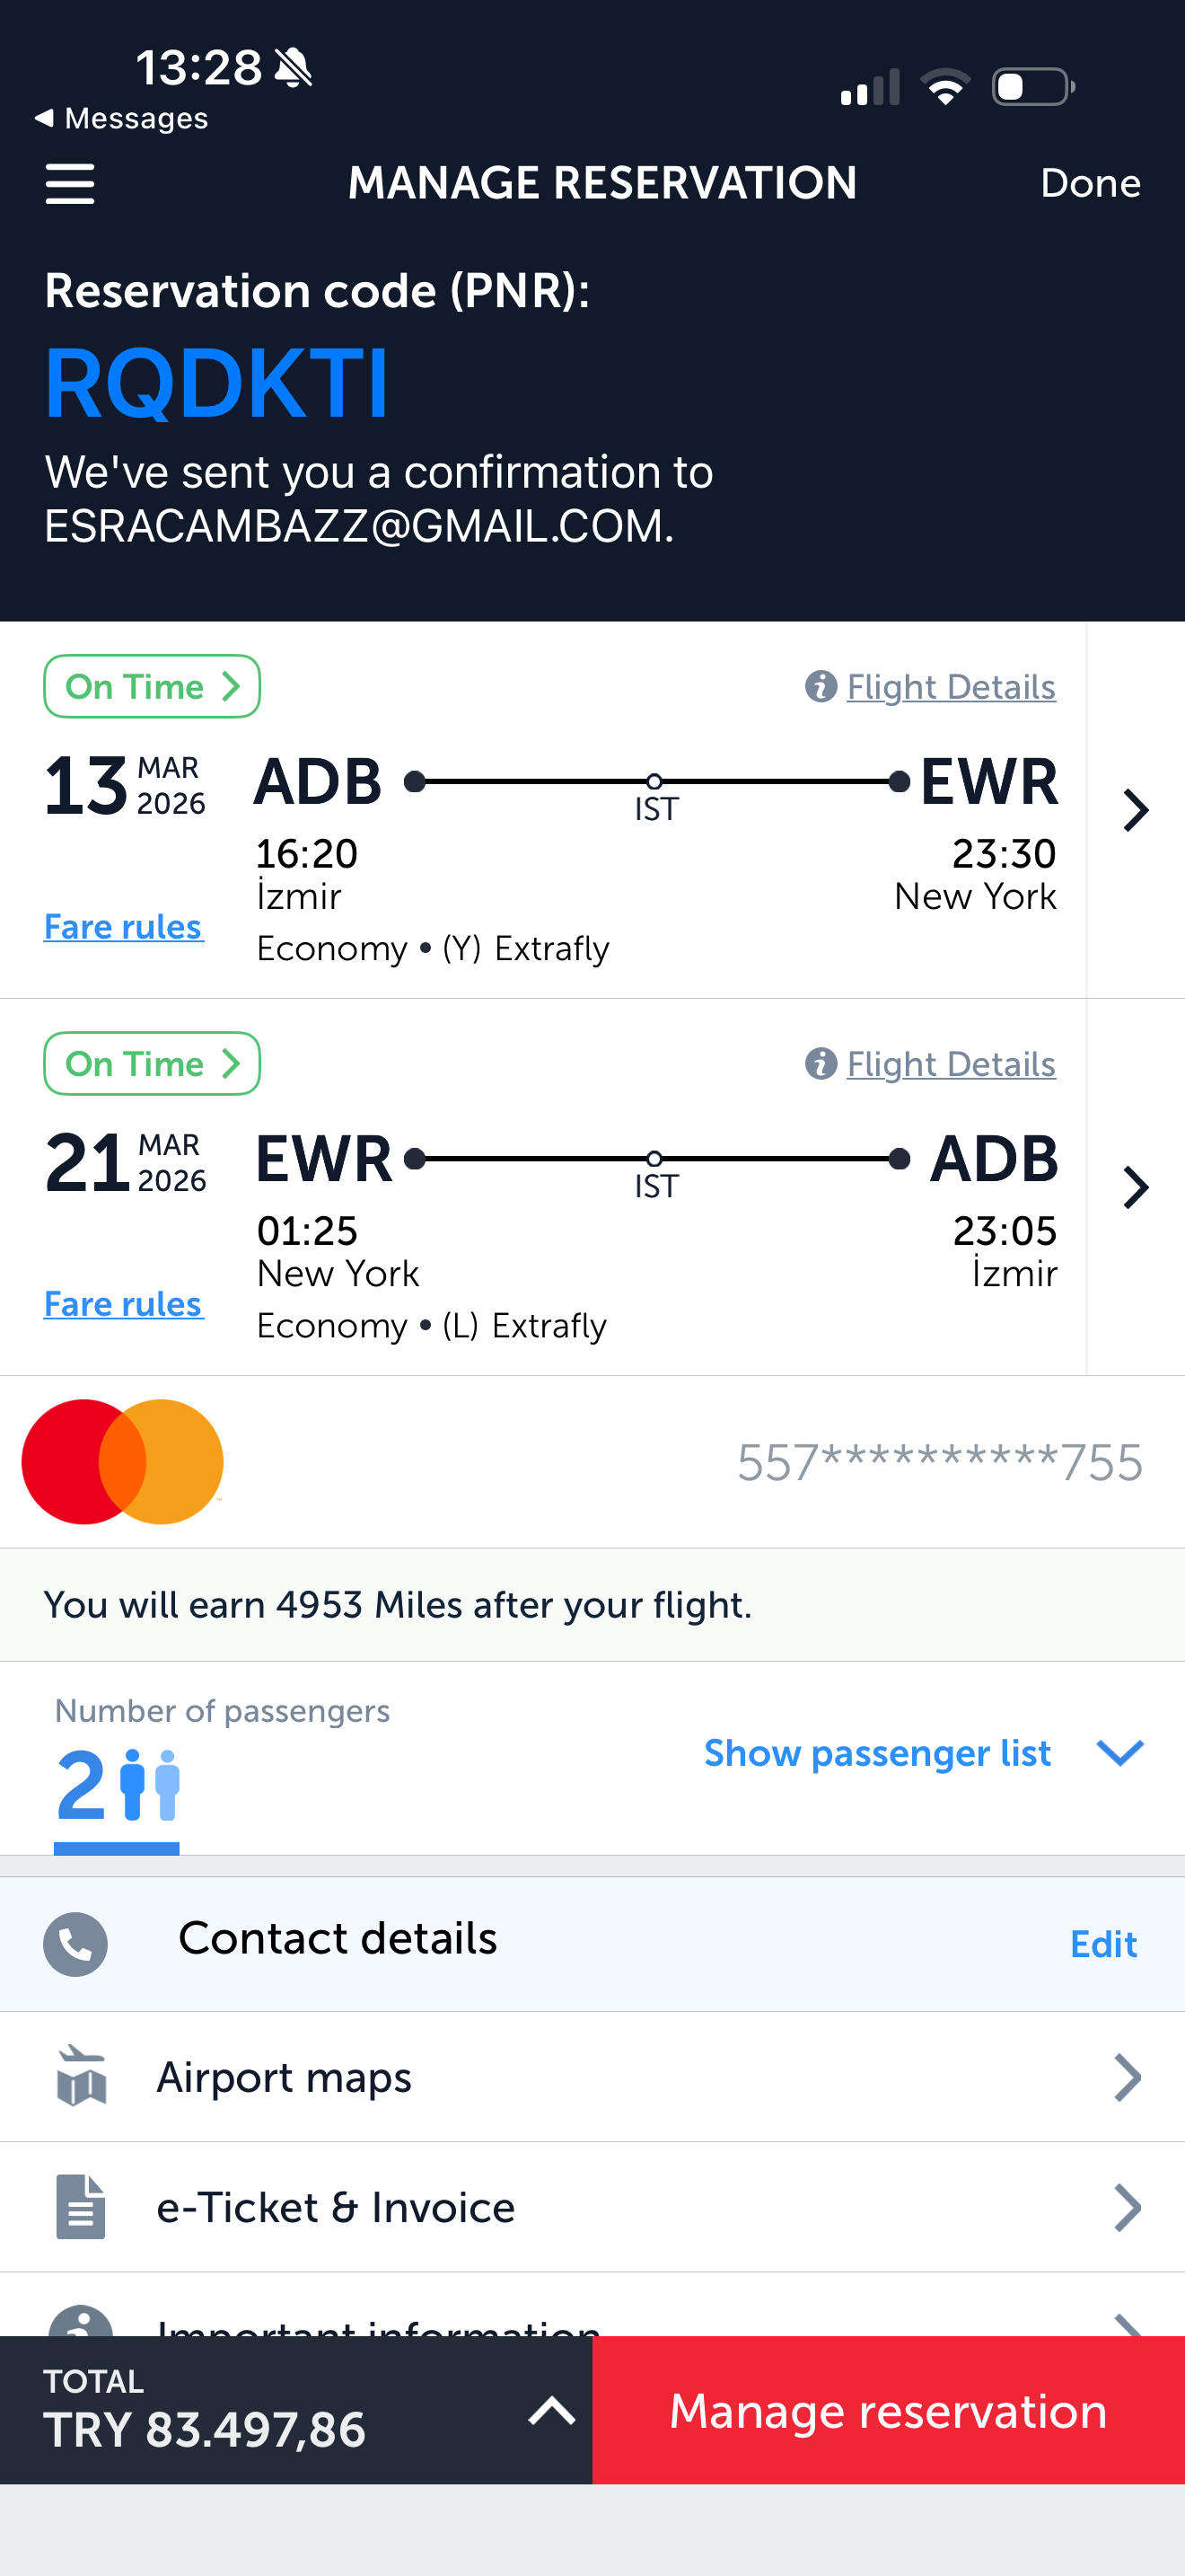Open return EWR to ADB flight chevron

[x=1135, y=1187]
